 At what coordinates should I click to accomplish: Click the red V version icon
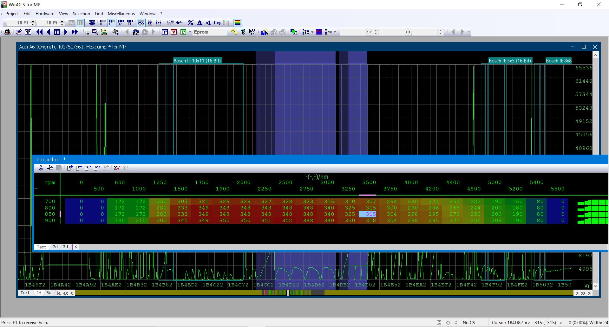coord(174,32)
